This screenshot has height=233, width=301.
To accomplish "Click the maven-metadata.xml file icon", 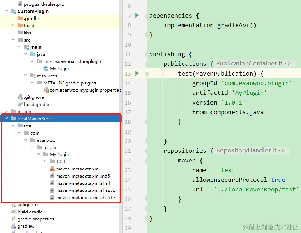I will tap(52, 169).
